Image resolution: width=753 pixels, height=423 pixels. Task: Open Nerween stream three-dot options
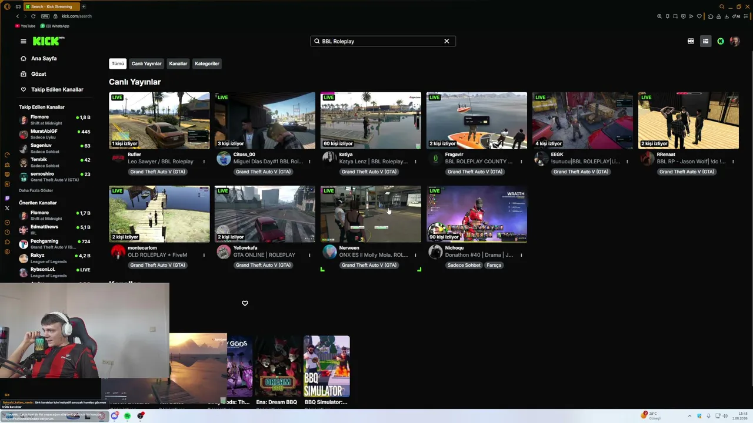click(415, 255)
